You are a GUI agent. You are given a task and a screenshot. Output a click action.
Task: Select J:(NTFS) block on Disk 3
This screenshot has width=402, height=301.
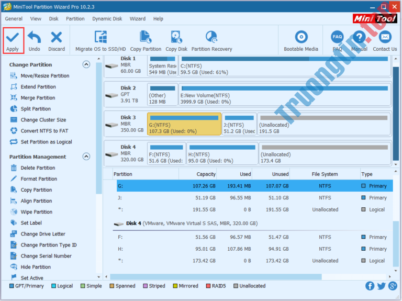click(x=239, y=124)
